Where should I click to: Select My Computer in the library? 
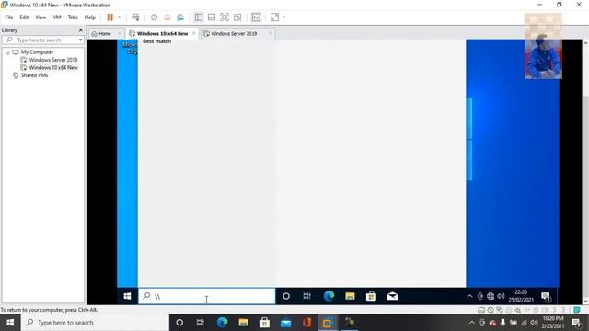pyautogui.click(x=37, y=52)
